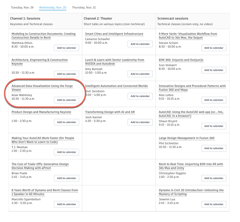Open Product Design and Manufacturing Keynote link
This screenshot has height=222, width=240.
pos(41,112)
